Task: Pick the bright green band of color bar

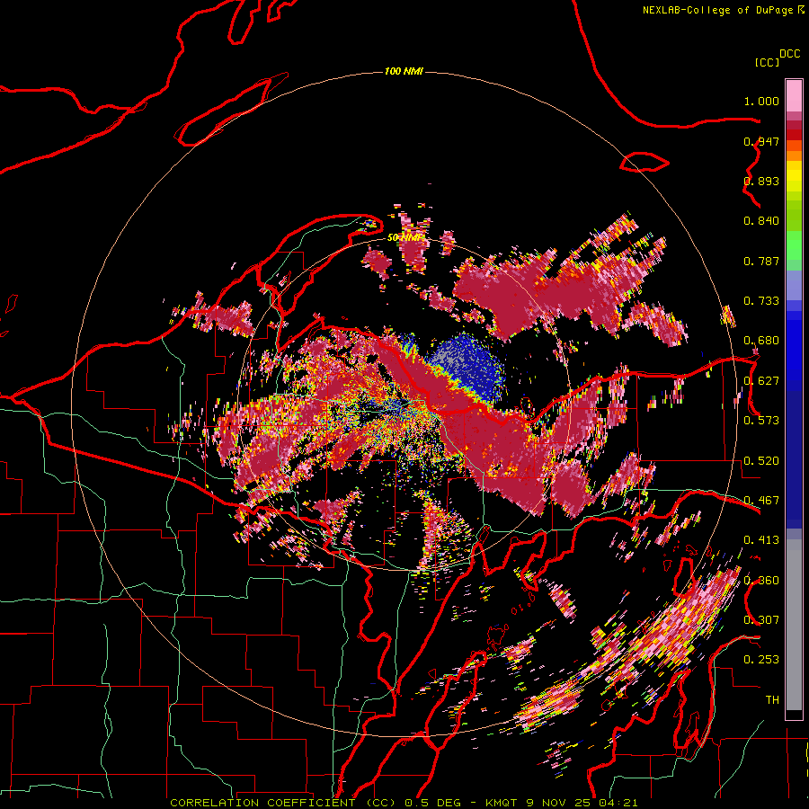Action: (x=794, y=245)
